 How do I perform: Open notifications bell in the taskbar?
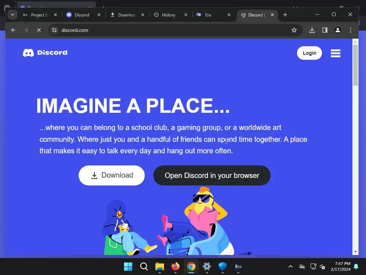tap(356, 266)
